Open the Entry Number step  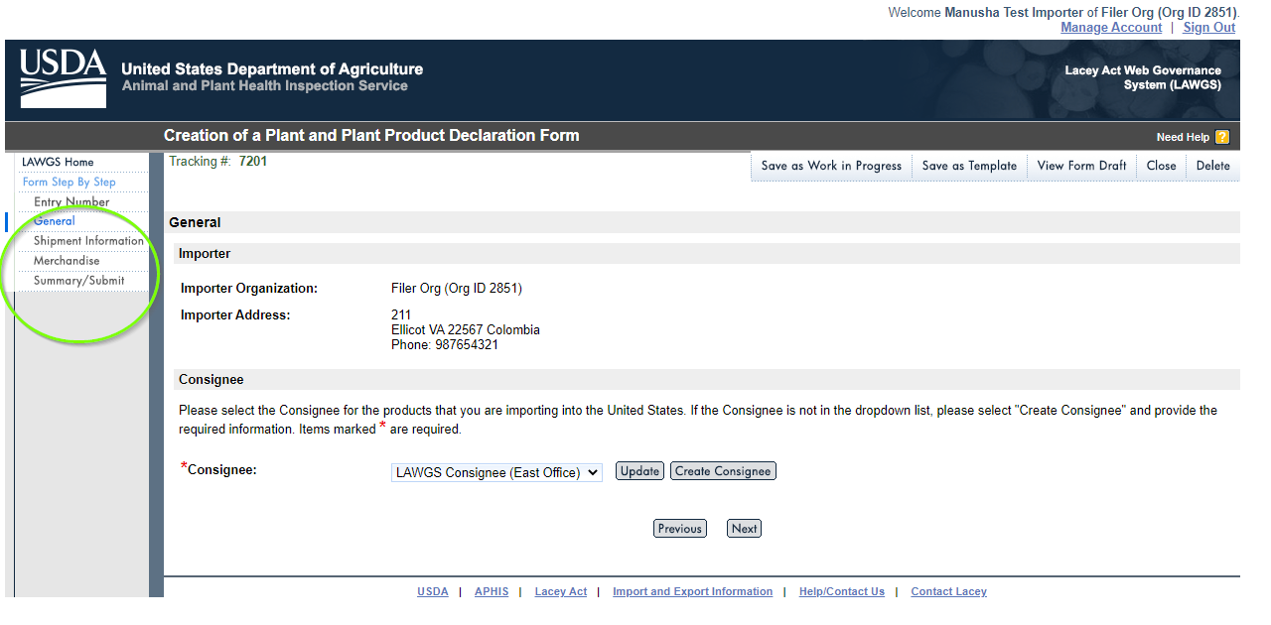coord(71,201)
